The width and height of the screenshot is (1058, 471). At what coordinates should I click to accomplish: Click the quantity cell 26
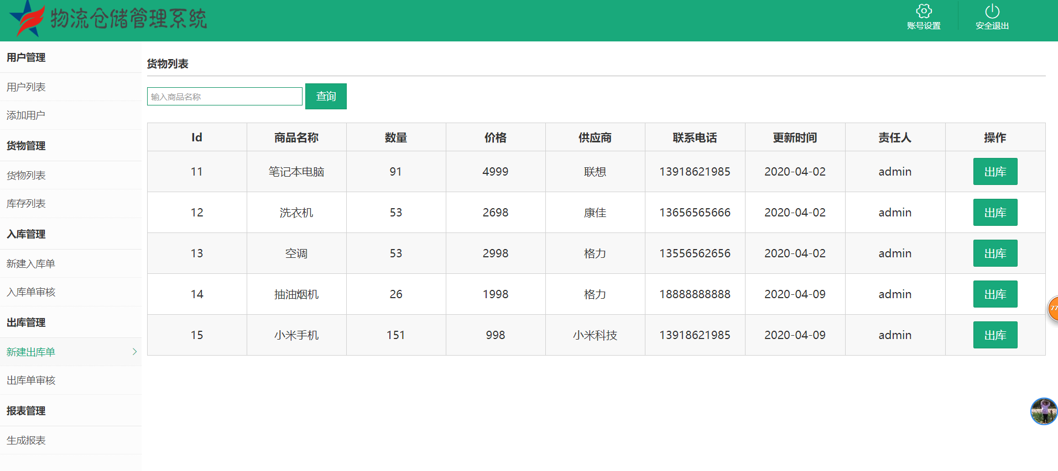pos(396,294)
